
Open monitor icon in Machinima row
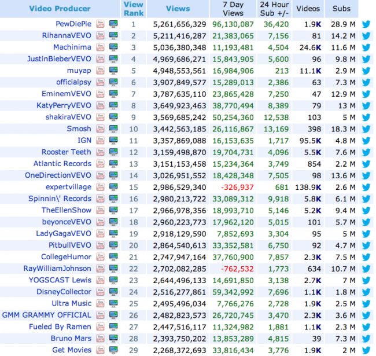113,47
